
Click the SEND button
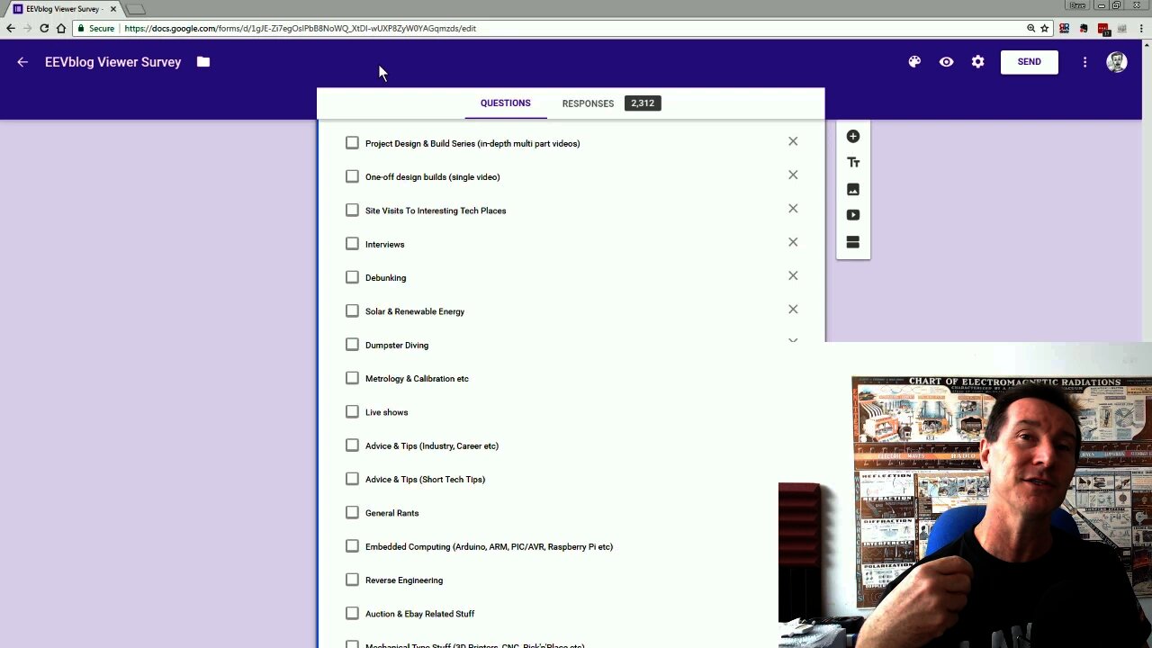(x=1029, y=62)
